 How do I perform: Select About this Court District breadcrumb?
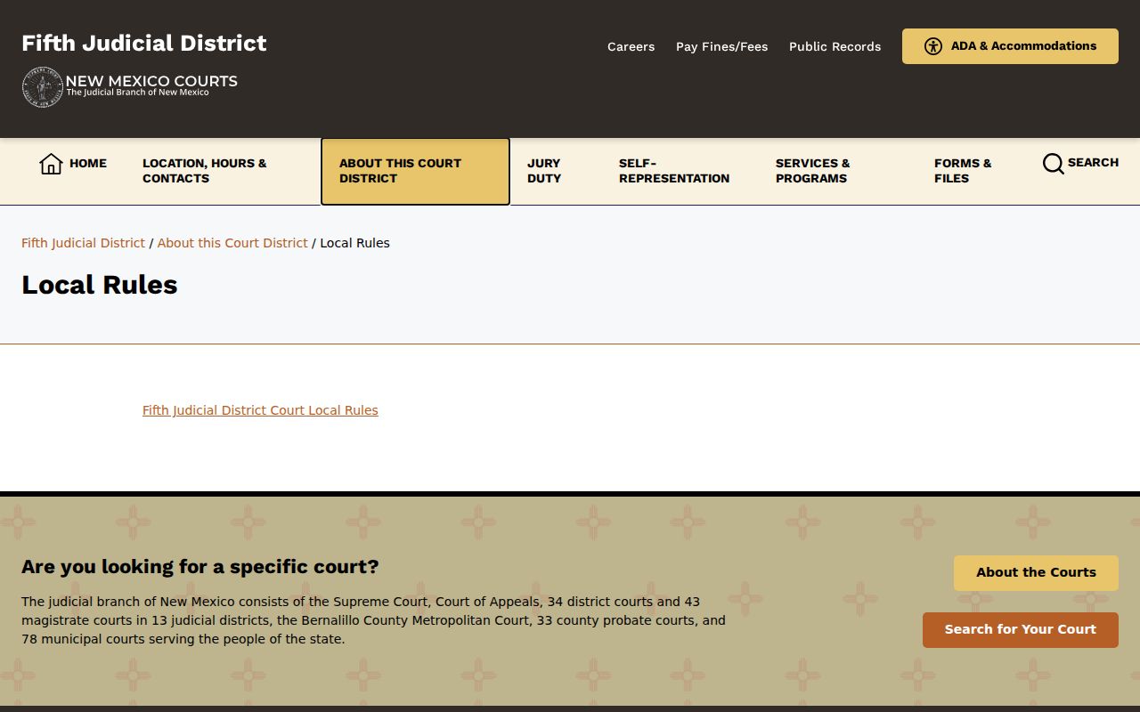tap(232, 243)
